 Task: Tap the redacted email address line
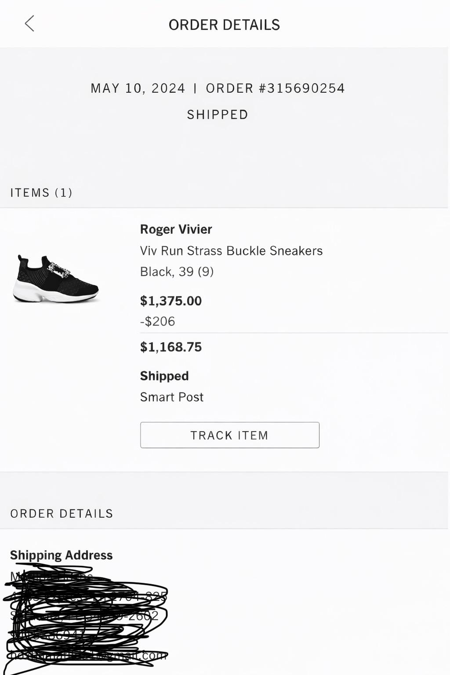click(88, 655)
